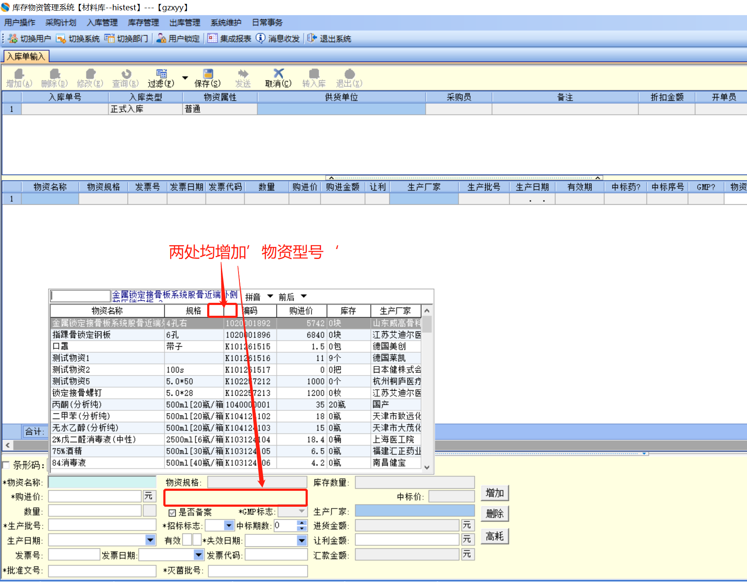This screenshot has height=582, width=747.
Task: Click the 元 unit button beside 购进价
Action: pyautogui.click(x=148, y=496)
